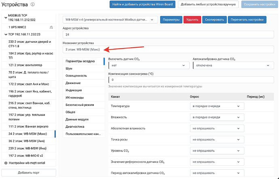Open Значение референсного датчика CO₂ polling dropdown
279x179 pixels.
coord(217,162)
